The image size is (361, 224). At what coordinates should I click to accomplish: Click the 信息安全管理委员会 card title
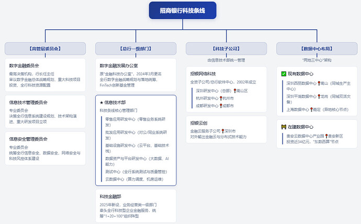coord(28,139)
